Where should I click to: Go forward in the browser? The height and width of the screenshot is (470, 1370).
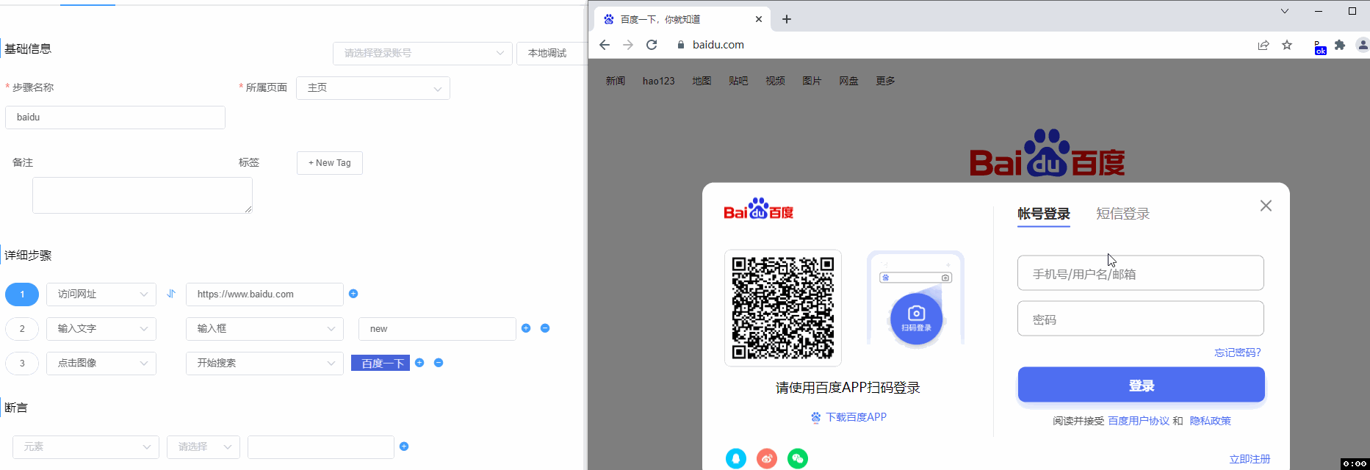(628, 45)
